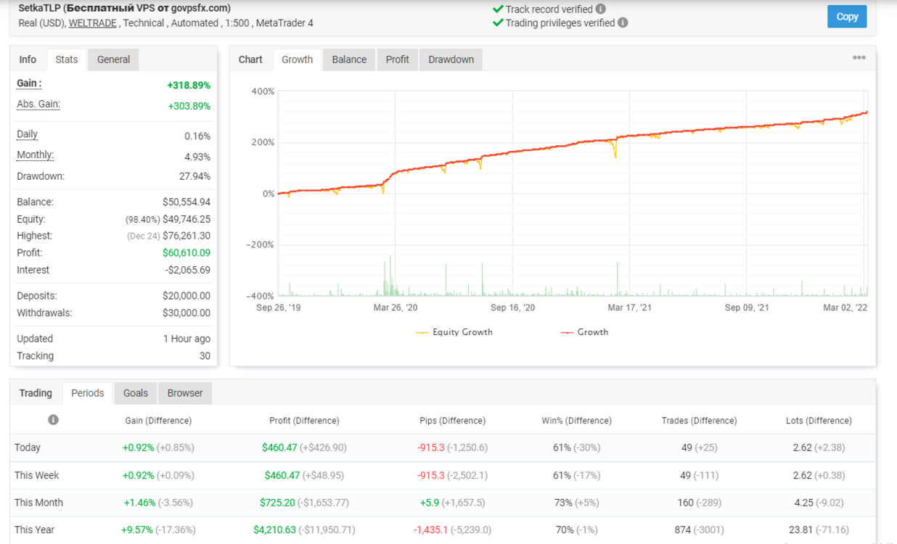Select the This Month row label

click(38, 503)
